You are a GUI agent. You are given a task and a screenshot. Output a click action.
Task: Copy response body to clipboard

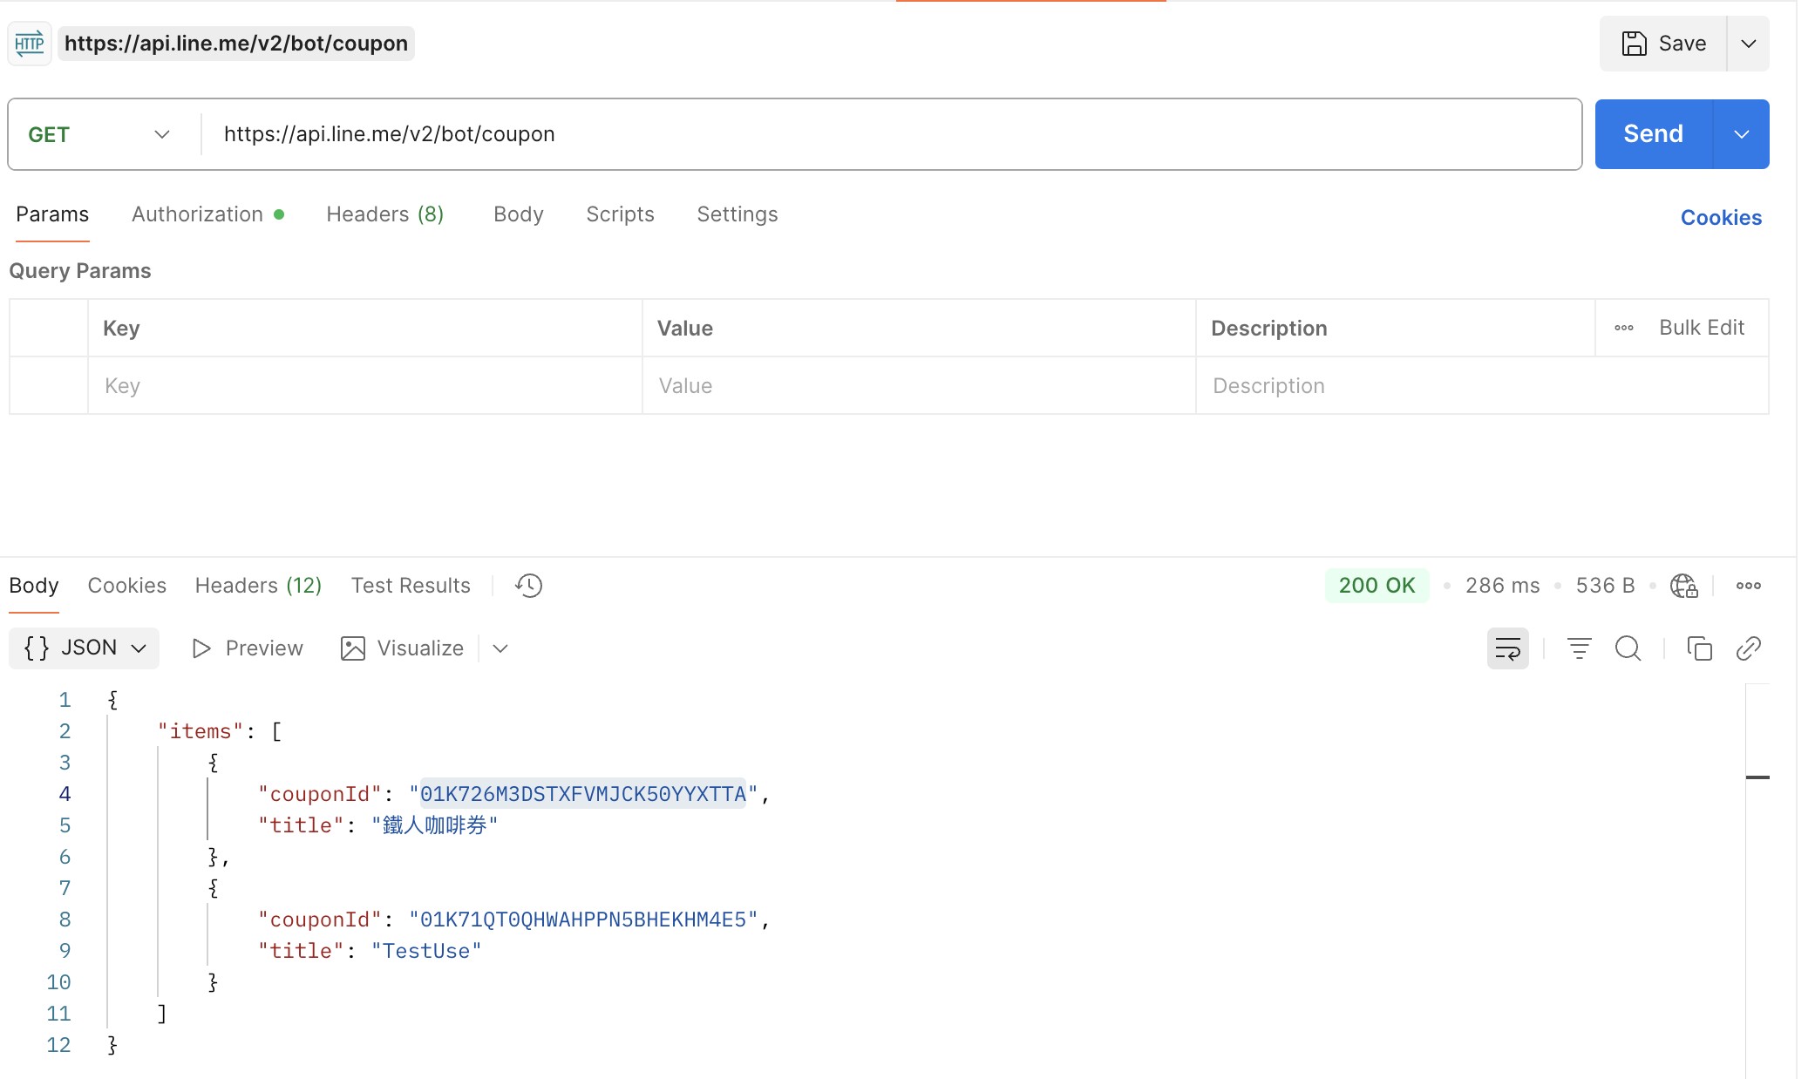tap(1699, 648)
